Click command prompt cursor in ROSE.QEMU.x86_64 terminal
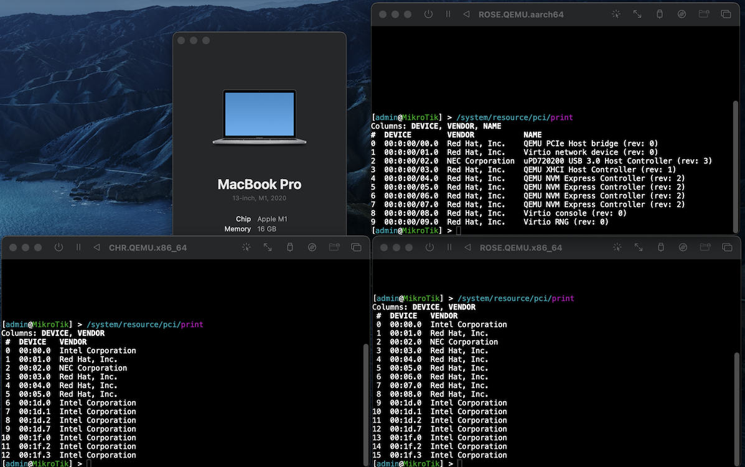Screen dimensions: 745x467 point(459,464)
